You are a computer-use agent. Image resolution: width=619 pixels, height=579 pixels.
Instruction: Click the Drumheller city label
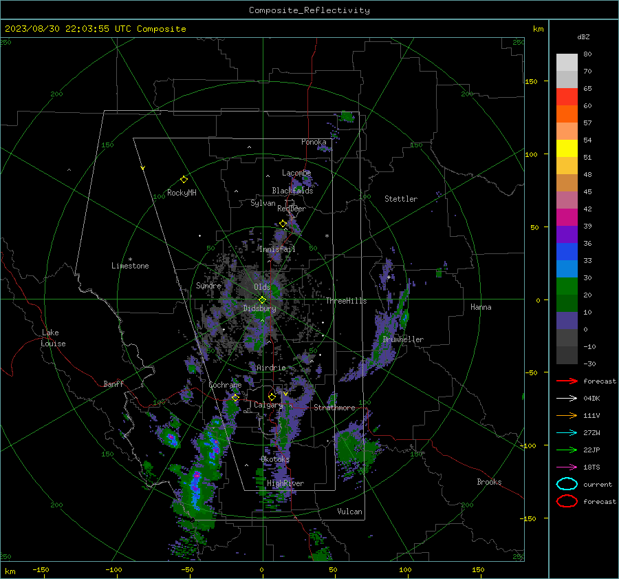(403, 339)
